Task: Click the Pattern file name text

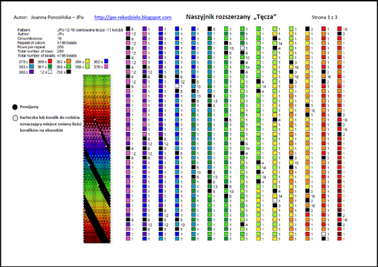Action: point(90,30)
